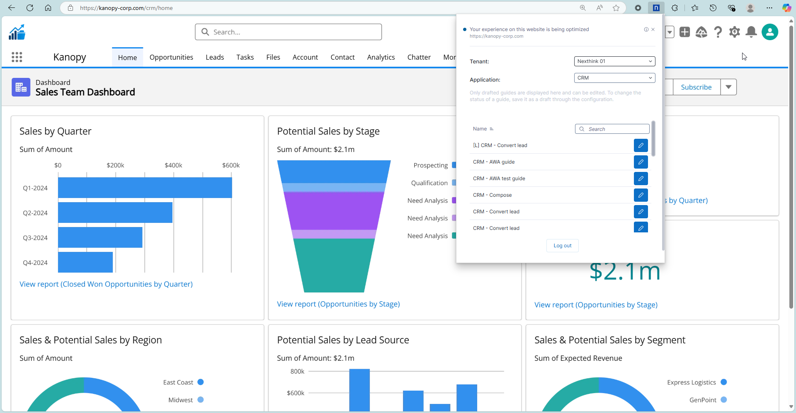Screen dimensions: 796x413
Task: Sort guides by the Name column
Action: click(x=483, y=129)
